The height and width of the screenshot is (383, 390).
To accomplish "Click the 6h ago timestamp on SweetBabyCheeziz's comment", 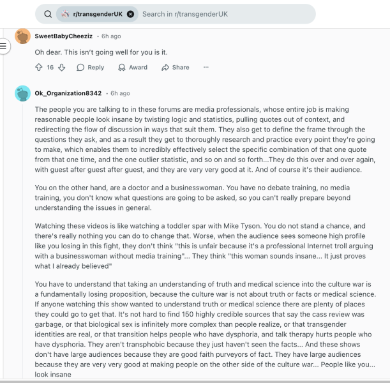I will tap(111, 36).
